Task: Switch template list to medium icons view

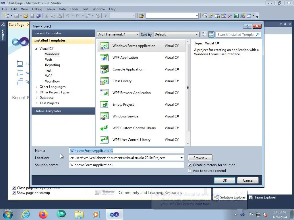Action: (x=211, y=34)
